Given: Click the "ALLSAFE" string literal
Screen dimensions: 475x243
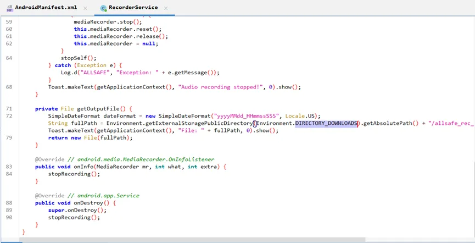Looking at the screenshot, I should [95, 73].
